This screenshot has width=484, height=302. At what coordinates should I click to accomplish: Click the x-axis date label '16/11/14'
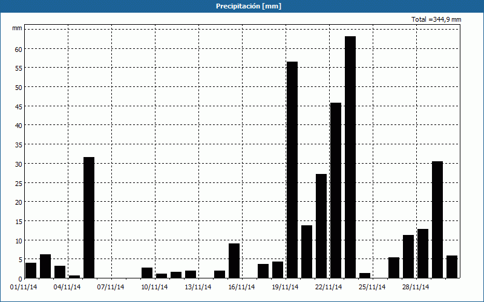[x=241, y=288]
